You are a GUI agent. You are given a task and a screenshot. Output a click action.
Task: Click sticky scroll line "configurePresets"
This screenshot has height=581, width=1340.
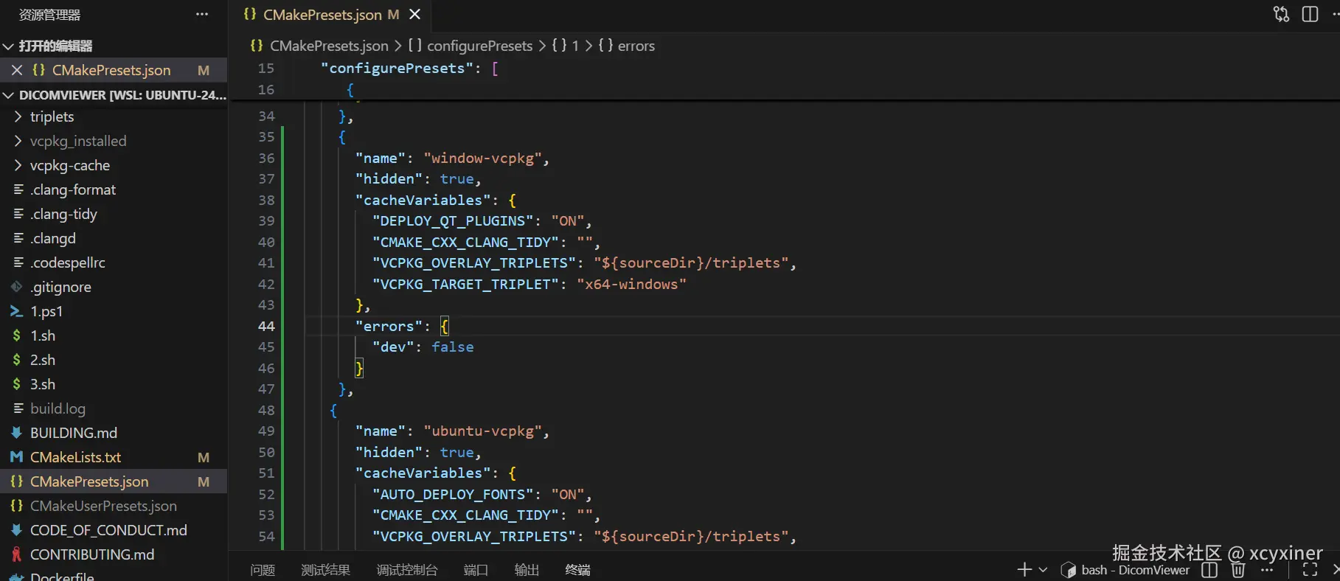click(x=397, y=68)
